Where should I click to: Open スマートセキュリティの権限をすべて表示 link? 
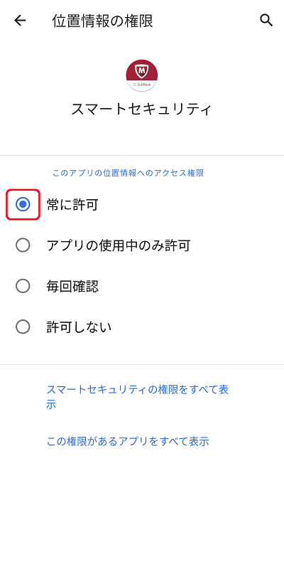pos(138,397)
